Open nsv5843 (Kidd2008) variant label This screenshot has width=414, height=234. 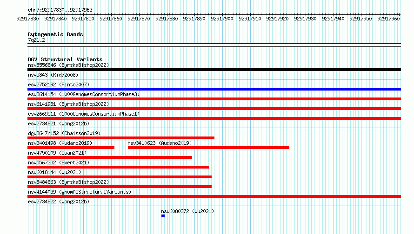click(53, 75)
